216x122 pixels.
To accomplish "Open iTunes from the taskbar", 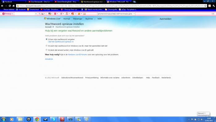I will click(71, 119).
